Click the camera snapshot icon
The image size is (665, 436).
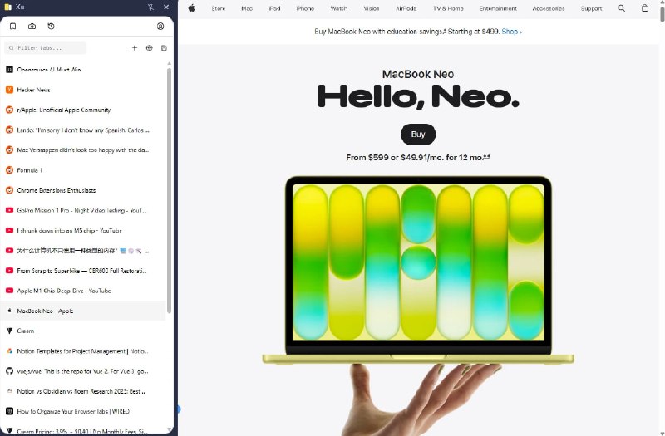(32, 27)
